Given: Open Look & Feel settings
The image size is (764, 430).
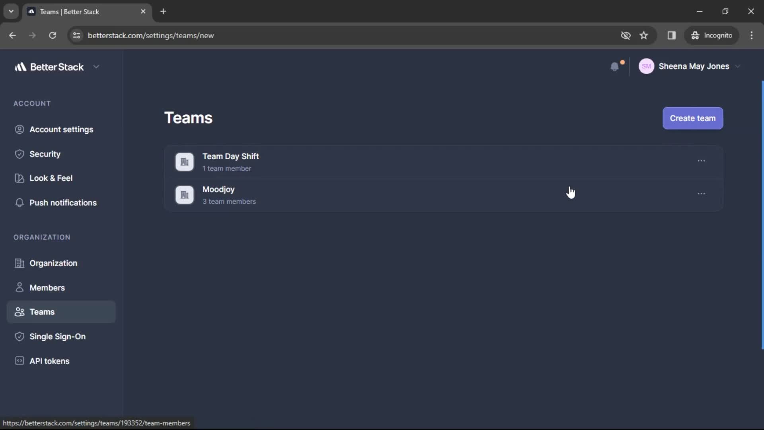Looking at the screenshot, I should (51, 178).
